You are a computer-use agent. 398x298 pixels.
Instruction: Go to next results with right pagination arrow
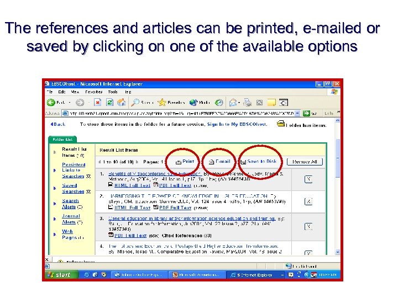coord(137,162)
